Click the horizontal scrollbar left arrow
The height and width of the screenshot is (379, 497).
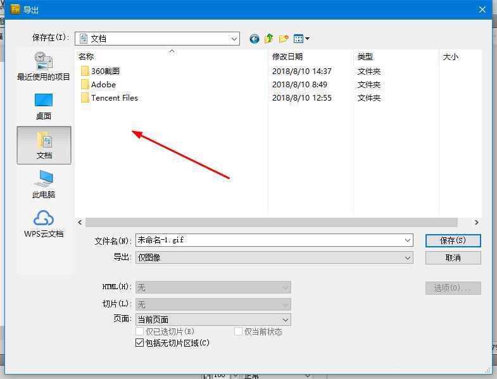click(80, 223)
